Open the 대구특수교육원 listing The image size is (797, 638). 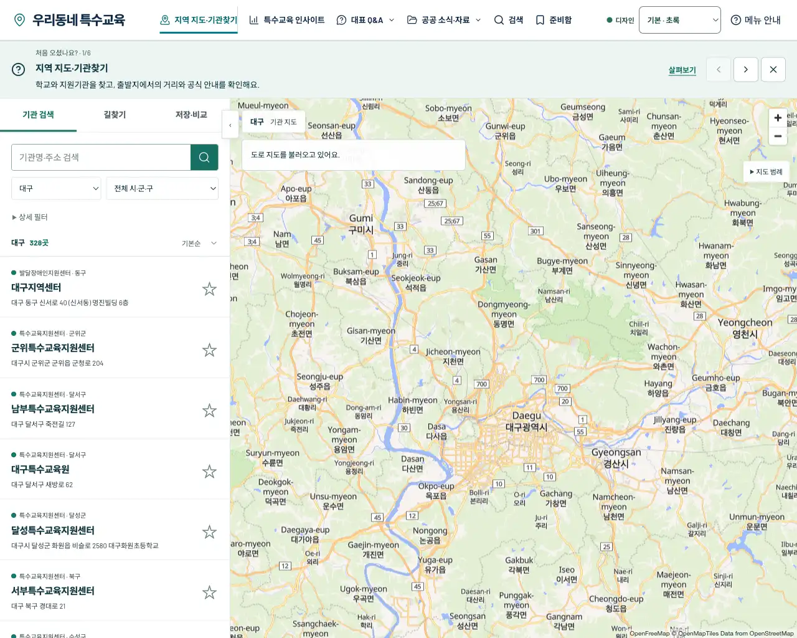click(x=40, y=470)
